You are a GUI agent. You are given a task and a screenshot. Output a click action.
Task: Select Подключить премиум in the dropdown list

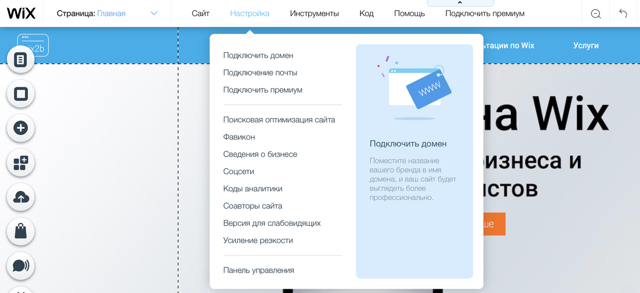coord(263,90)
